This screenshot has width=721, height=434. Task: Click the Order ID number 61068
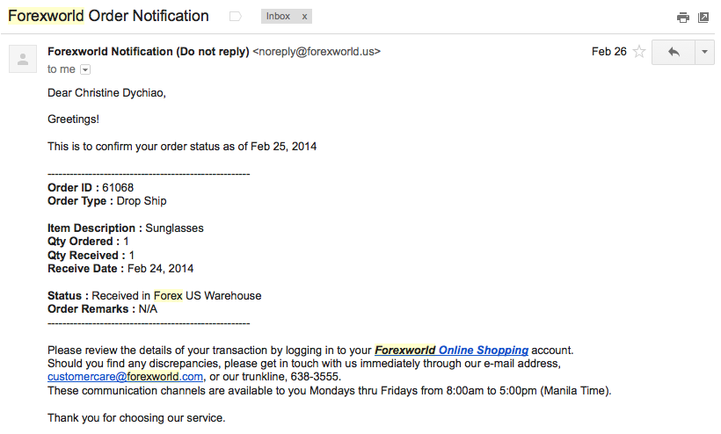click(x=118, y=187)
